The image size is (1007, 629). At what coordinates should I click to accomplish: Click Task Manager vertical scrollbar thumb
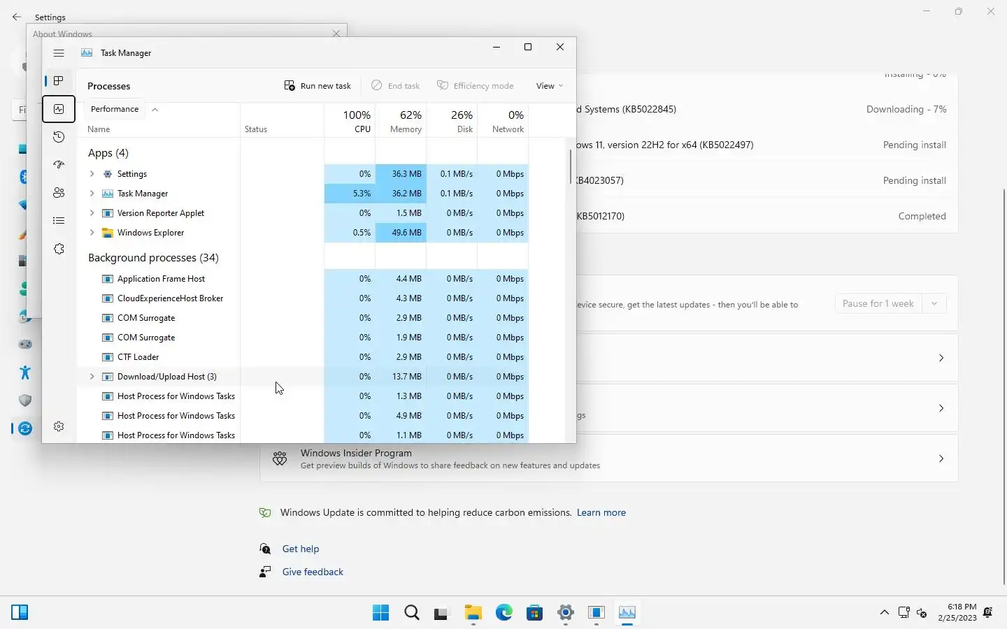(571, 166)
